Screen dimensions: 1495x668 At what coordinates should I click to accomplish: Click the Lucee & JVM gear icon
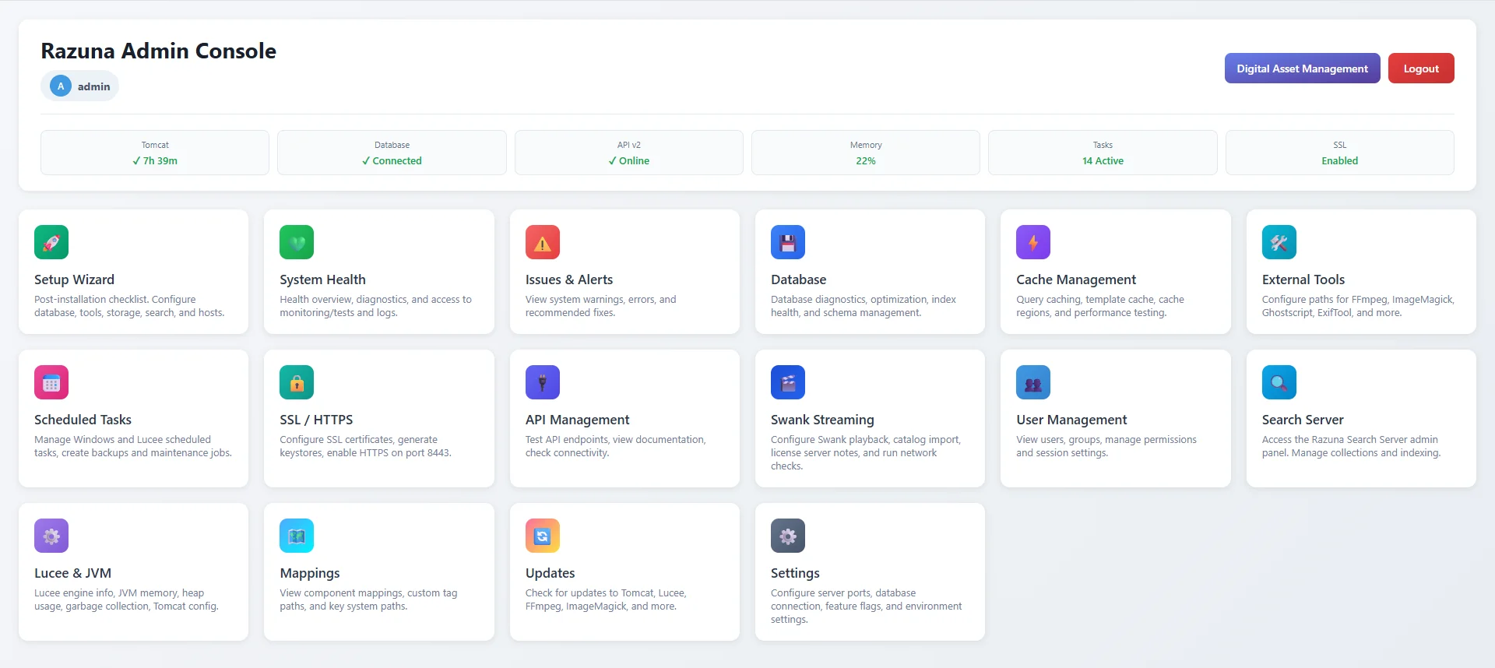point(51,536)
